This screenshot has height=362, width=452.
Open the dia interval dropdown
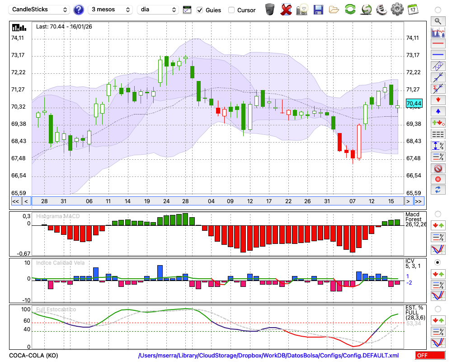point(158,10)
